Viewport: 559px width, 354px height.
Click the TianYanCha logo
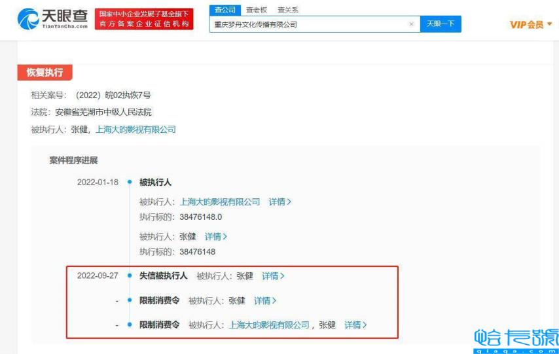click(52, 19)
